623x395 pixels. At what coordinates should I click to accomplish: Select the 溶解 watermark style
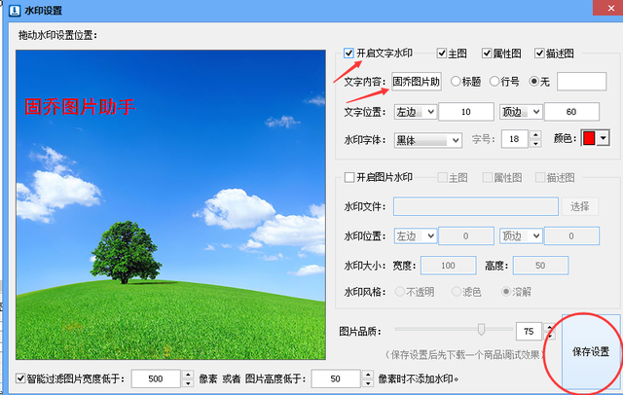click(x=506, y=292)
